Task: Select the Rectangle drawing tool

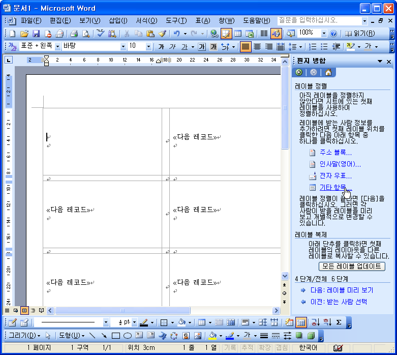Action: click(x=116, y=336)
